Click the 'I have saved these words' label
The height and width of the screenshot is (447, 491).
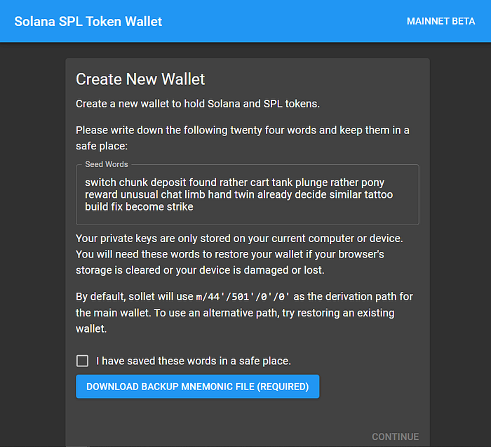(193, 361)
